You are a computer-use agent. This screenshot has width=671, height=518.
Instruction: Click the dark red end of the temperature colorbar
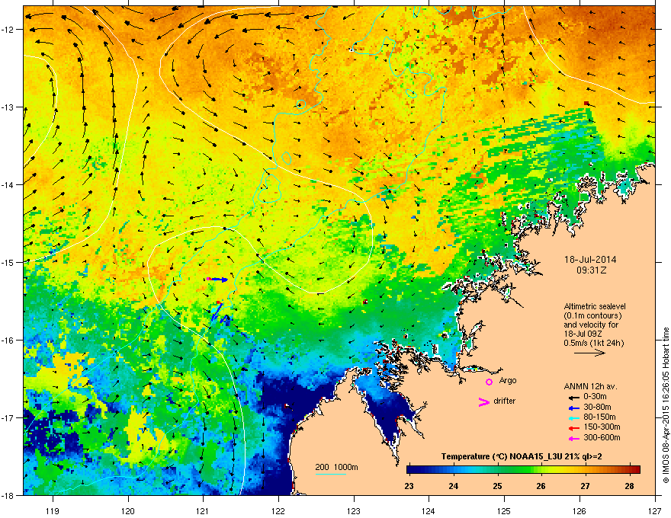(635, 470)
